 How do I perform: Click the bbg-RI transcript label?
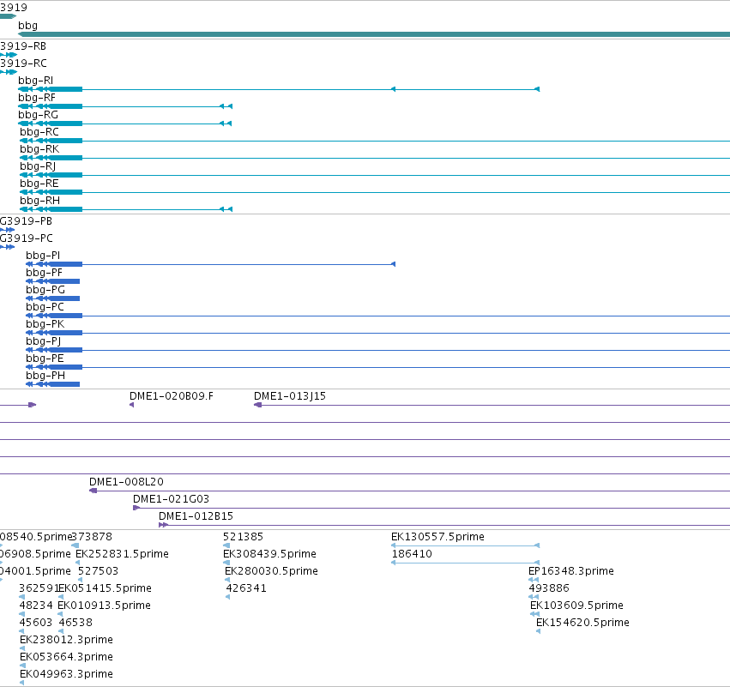click(35, 81)
